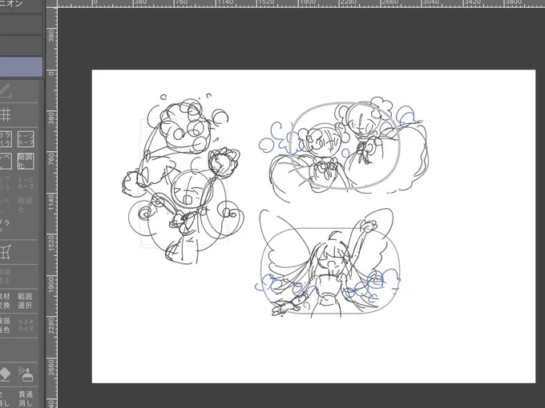Open the boxed 階調化 posterize icon
545x408 pixels.
click(x=26, y=161)
